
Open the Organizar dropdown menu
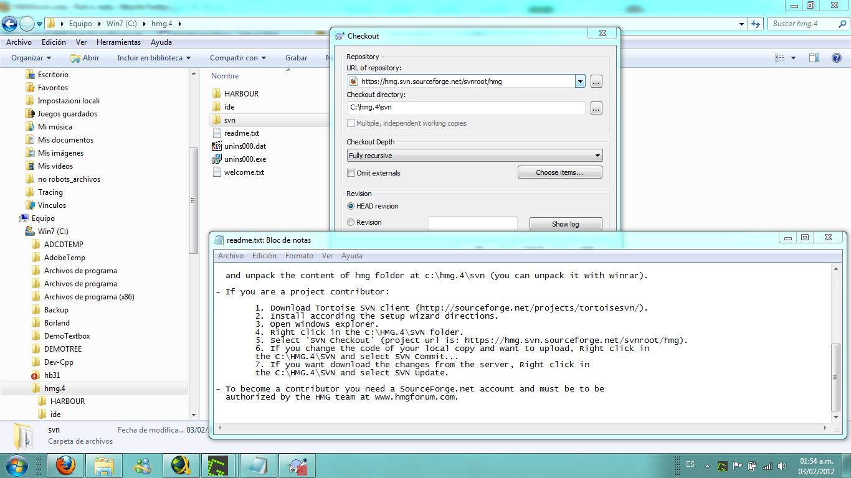tap(31, 58)
